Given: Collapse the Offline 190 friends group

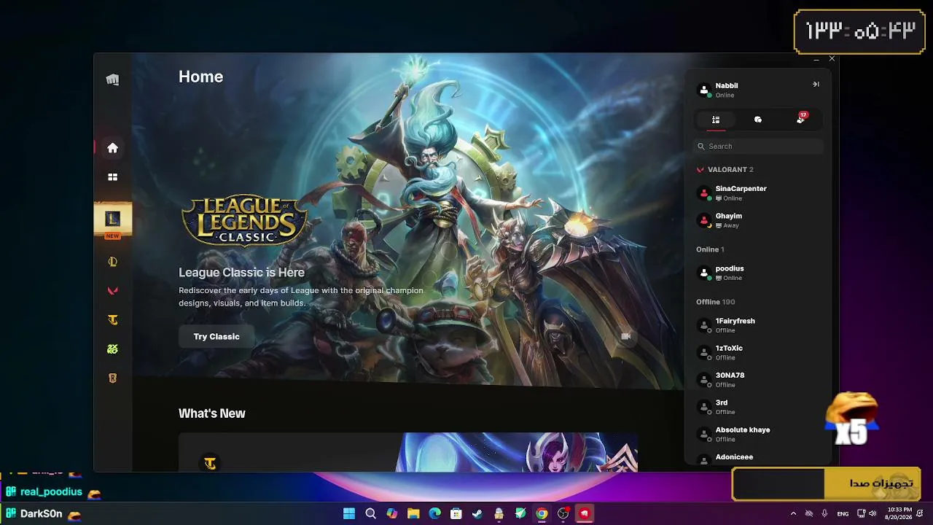Looking at the screenshot, I should point(716,302).
